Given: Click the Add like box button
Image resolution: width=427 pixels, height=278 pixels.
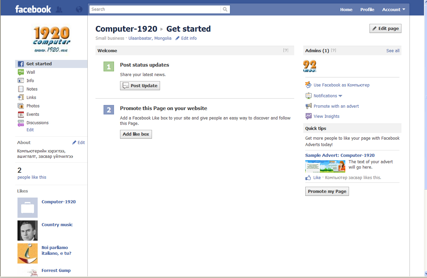Looking at the screenshot, I should [x=136, y=134].
